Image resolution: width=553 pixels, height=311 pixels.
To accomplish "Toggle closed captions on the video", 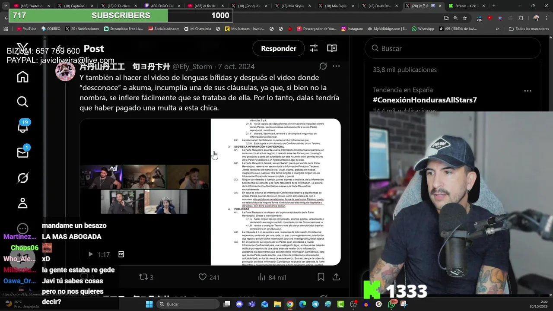I will click(121, 254).
